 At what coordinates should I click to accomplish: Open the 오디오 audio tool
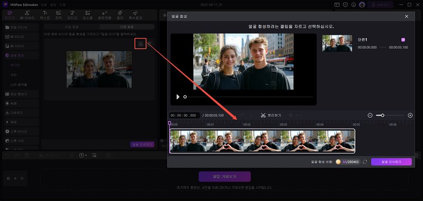point(72,15)
